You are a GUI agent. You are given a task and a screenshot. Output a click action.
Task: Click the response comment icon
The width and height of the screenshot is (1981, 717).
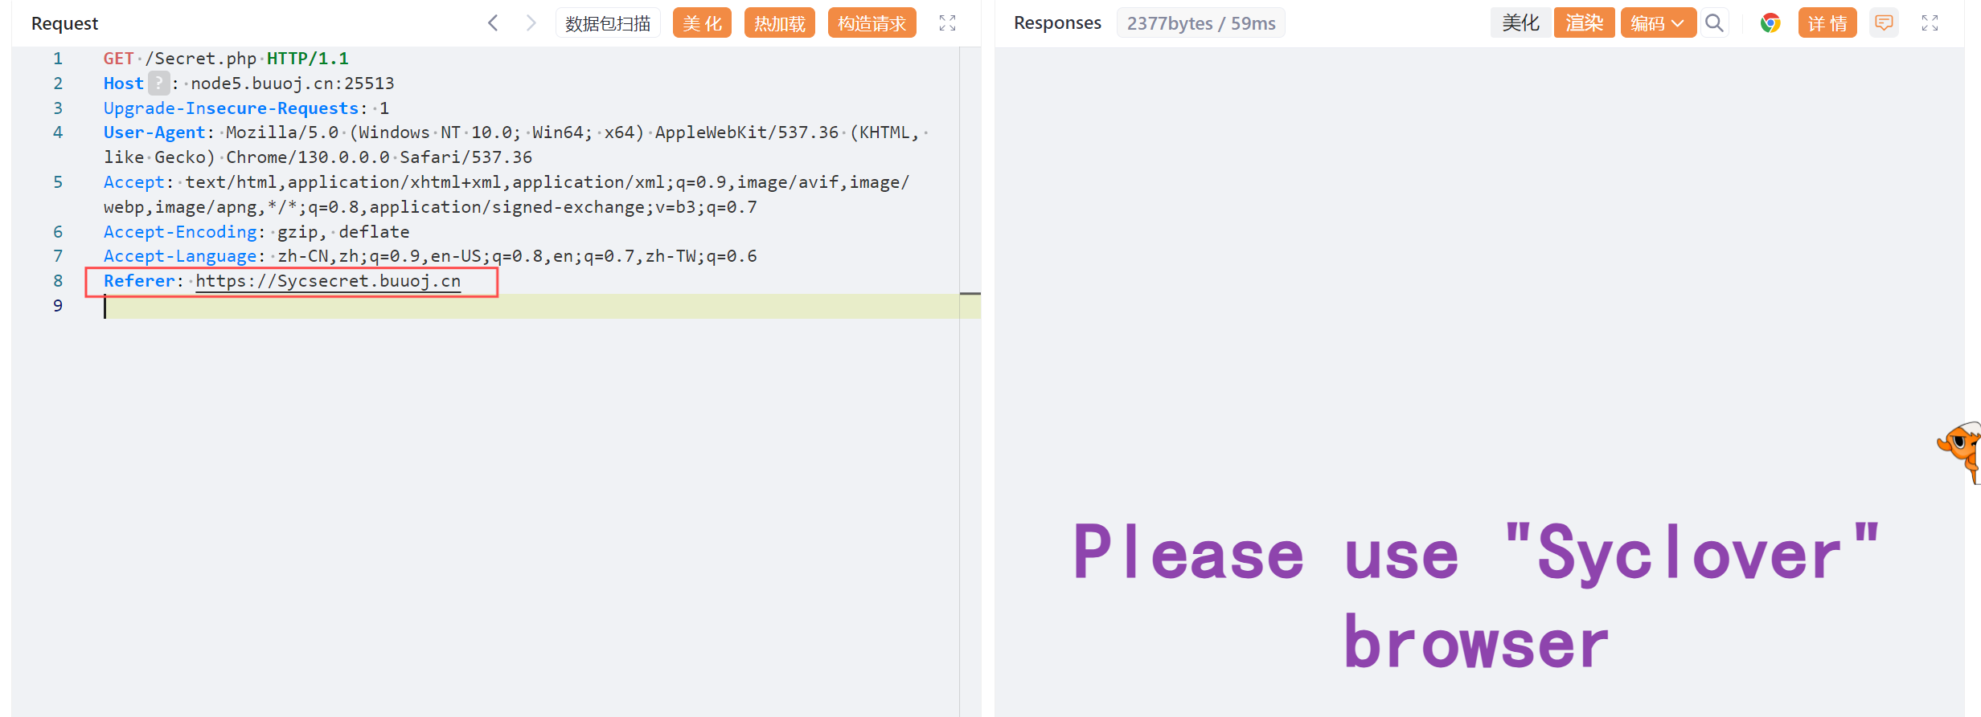pos(1884,23)
